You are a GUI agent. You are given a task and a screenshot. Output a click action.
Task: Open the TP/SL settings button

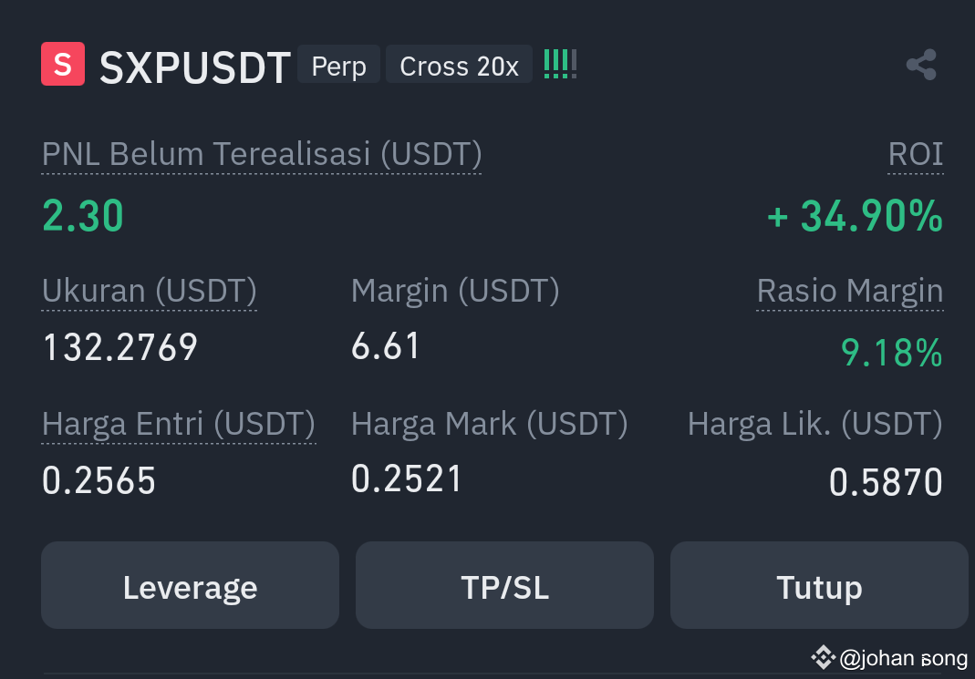click(504, 586)
